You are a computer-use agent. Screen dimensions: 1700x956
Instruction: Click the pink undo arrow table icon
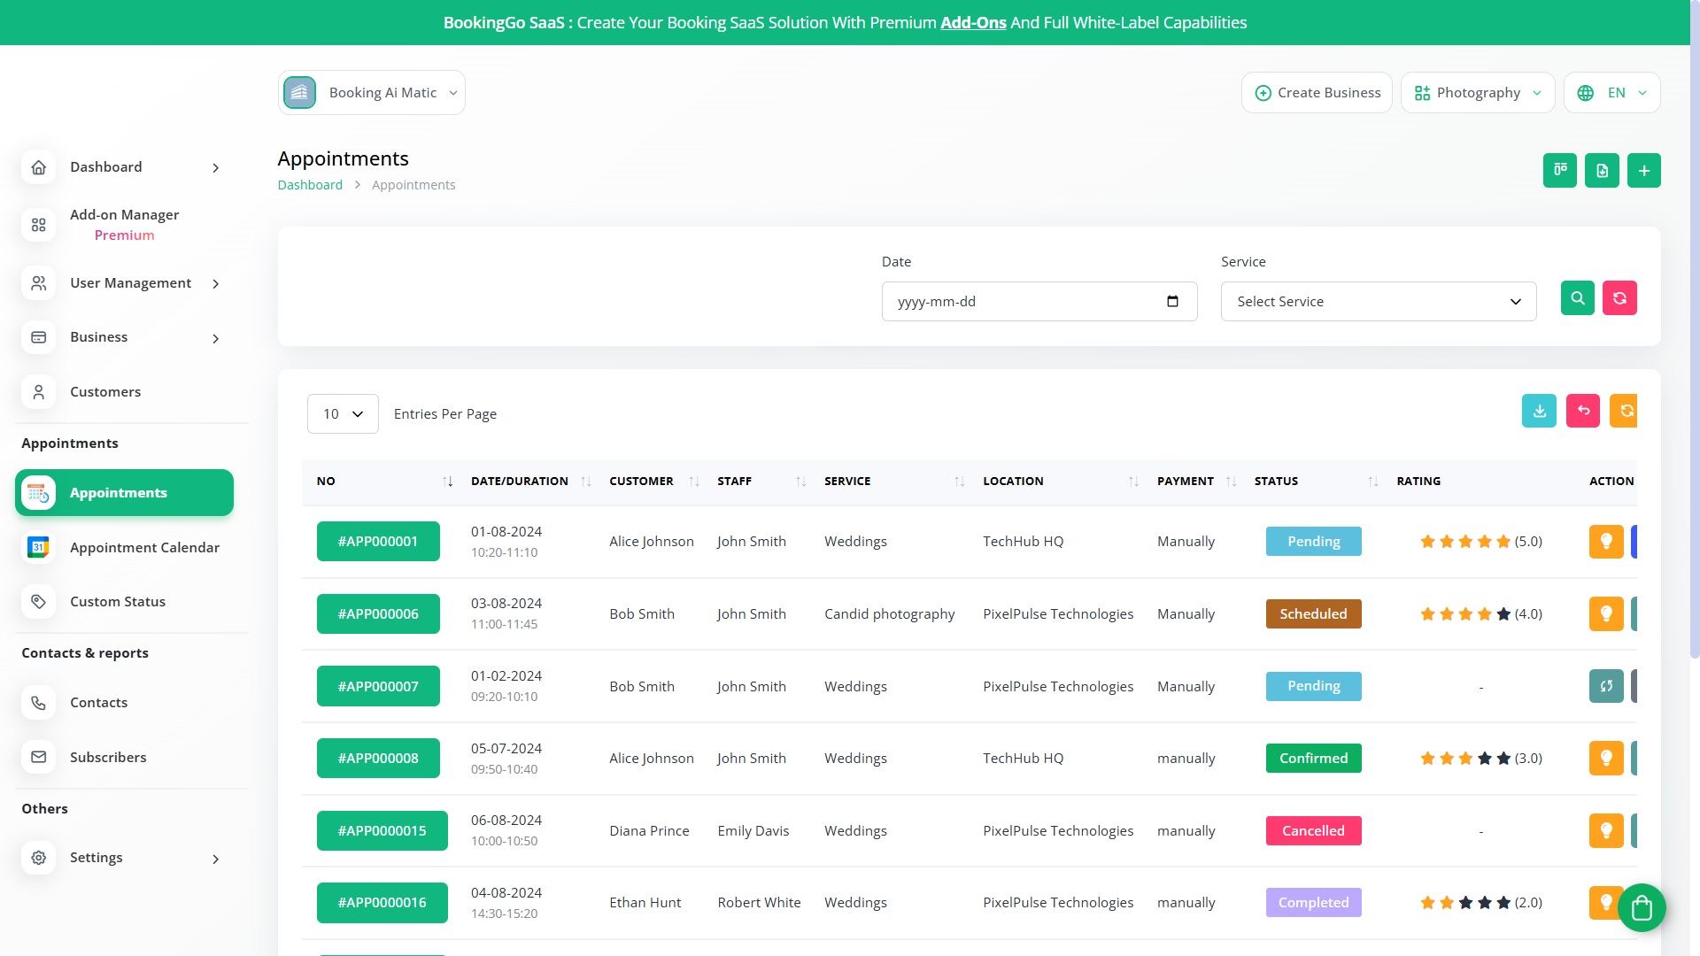(x=1582, y=411)
